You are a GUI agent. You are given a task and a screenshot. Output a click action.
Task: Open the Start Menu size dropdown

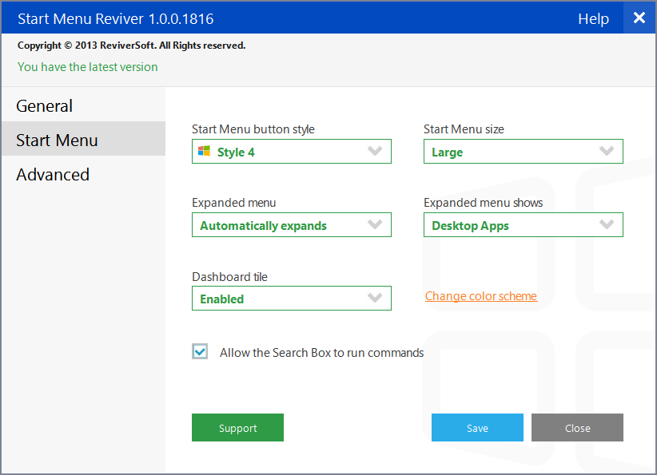524,152
